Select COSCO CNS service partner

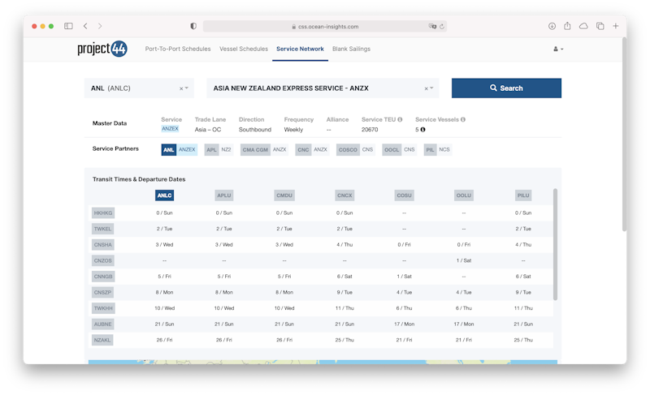point(354,150)
